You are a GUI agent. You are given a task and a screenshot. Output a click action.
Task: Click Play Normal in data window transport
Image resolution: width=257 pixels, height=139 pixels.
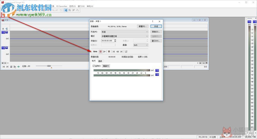15,67
